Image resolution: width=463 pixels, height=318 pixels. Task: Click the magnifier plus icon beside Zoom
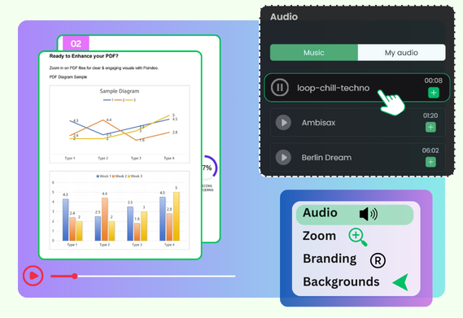coord(357,237)
